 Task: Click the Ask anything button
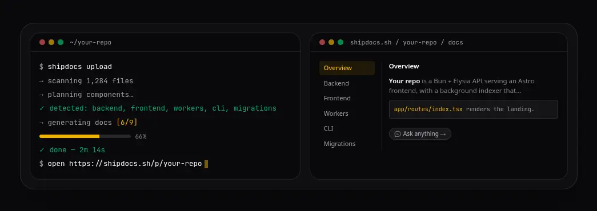(x=420, y=134)
